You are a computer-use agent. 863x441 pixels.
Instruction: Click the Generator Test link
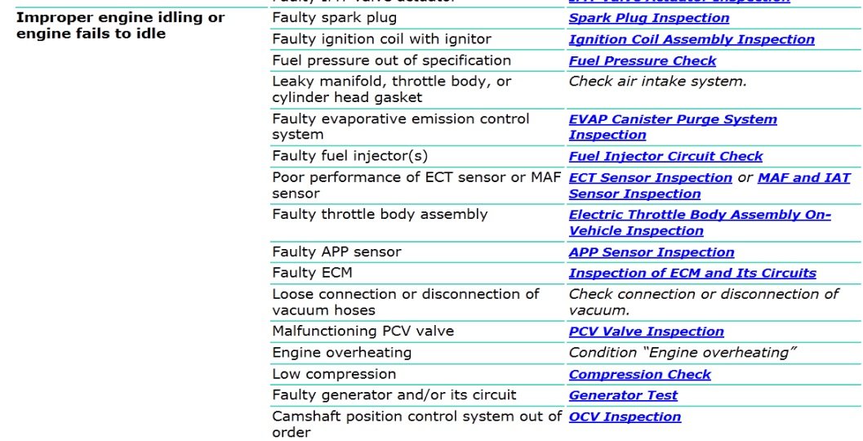click(x=623, y=395)
